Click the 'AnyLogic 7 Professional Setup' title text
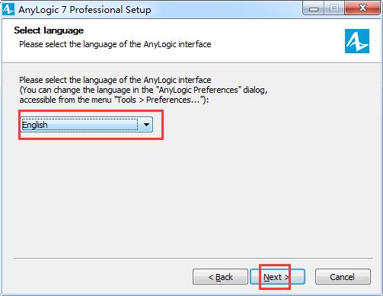The width and height of the screenshot is (383, 296). [x=85, y=10]
